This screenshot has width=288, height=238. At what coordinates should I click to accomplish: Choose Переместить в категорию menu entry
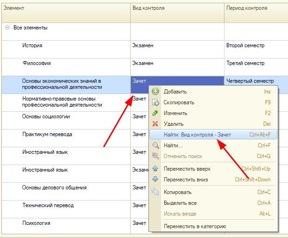(x=195, y=226)
